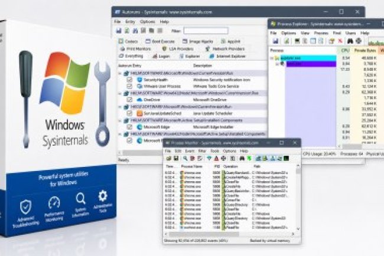This screenshot has width=384, height=256.
Task: Click the CPU column header in Process Explorer
Action: pyautogui.click(x=345, y=50)
